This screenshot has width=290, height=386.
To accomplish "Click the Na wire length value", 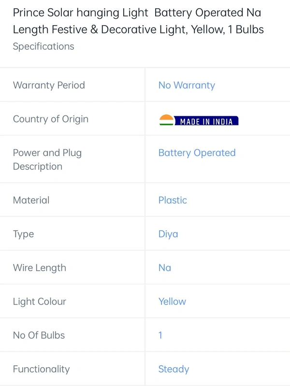I will [x=165, y=268].
